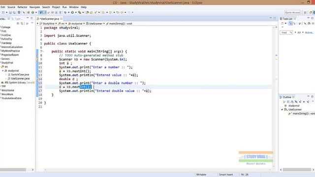This screenshot has width=315, height=177.
Task: Select InterestCalculation project in Package Explorer
Action: pos(12,47)
